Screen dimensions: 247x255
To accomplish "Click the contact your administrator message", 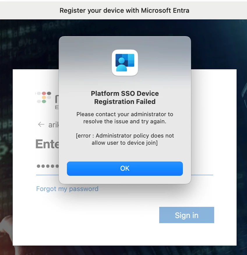I will pyautogui.click(x=125, y=118).
